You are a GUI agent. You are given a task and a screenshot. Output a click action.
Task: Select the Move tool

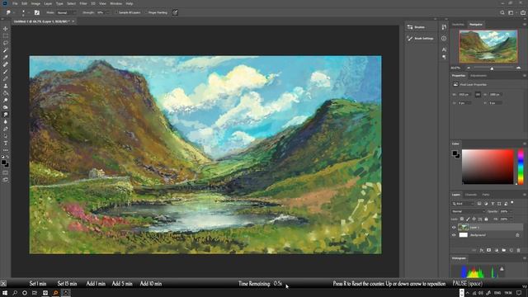[6, 29]
